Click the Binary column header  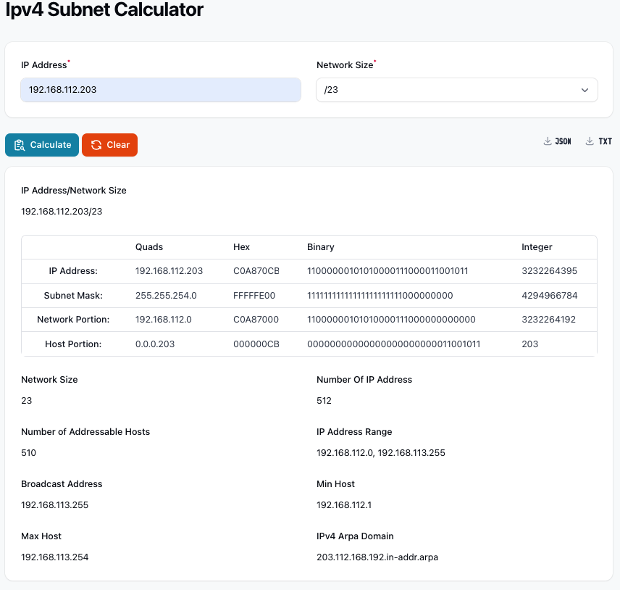click(x=321, y=247)
